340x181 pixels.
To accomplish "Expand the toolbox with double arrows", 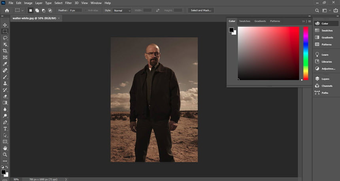I will pyautogui.click(x=2, y=16).
